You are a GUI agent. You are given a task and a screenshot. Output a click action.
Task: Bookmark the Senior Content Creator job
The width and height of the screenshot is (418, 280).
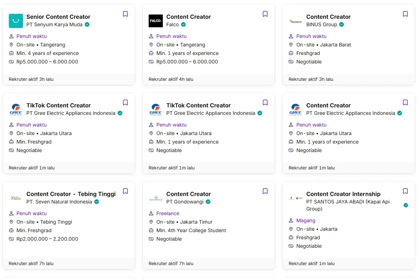click(x=125, y=14)
